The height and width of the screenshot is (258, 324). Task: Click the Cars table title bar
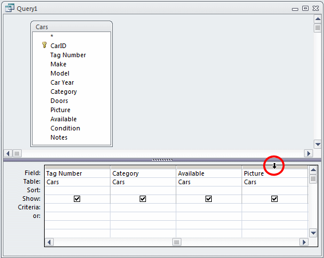click(72, 27)
